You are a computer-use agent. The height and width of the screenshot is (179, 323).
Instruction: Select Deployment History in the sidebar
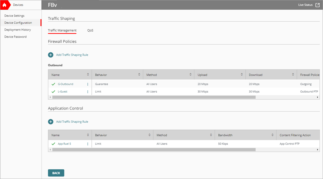click(17, 29)
